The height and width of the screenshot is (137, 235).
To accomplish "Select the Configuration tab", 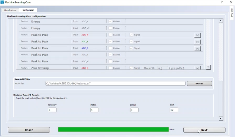I will [28, 10].
